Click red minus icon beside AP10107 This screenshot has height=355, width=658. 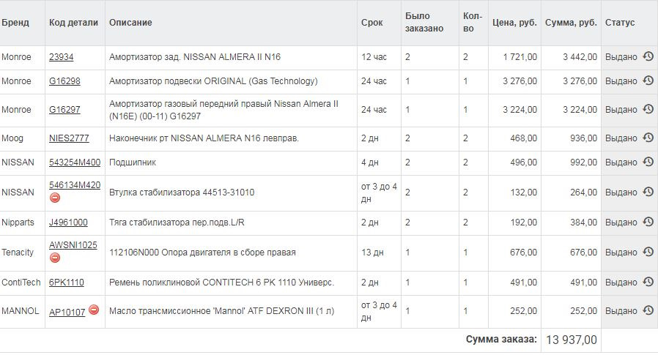pos(94,310)
